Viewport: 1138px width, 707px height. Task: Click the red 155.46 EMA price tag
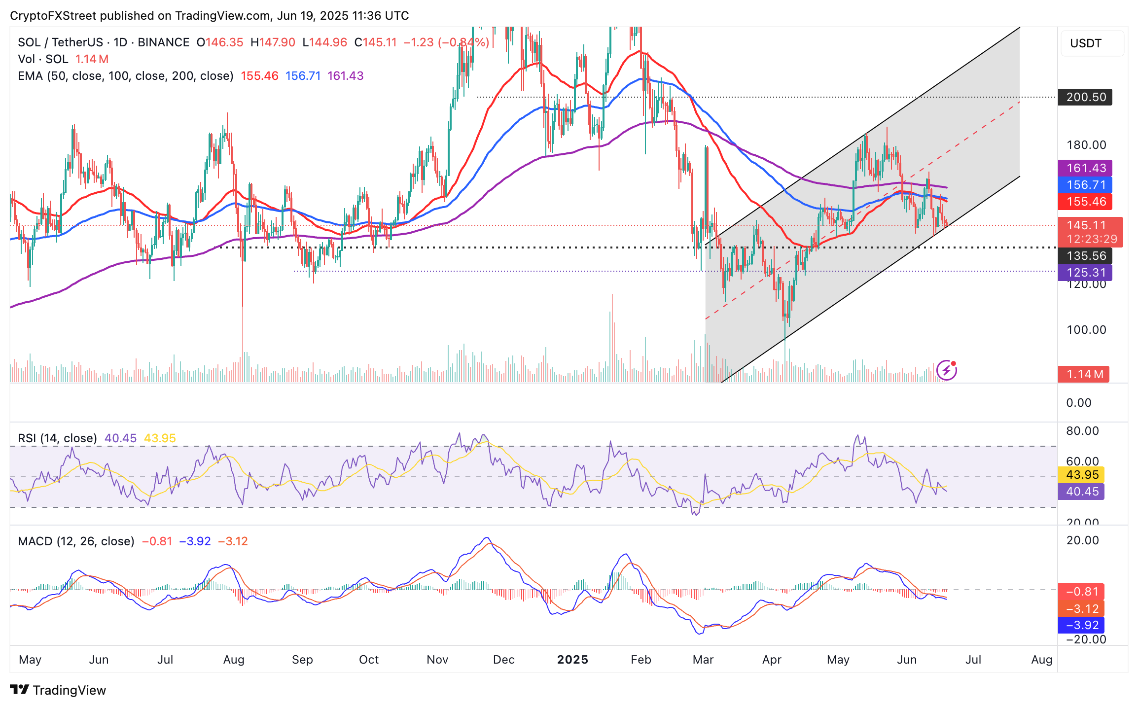coord(1085,202)
